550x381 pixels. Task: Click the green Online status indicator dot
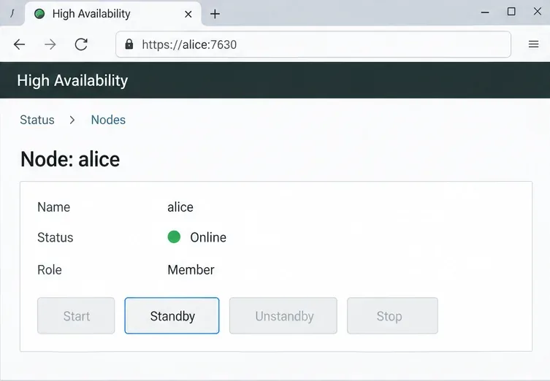(x=174, y=237)
